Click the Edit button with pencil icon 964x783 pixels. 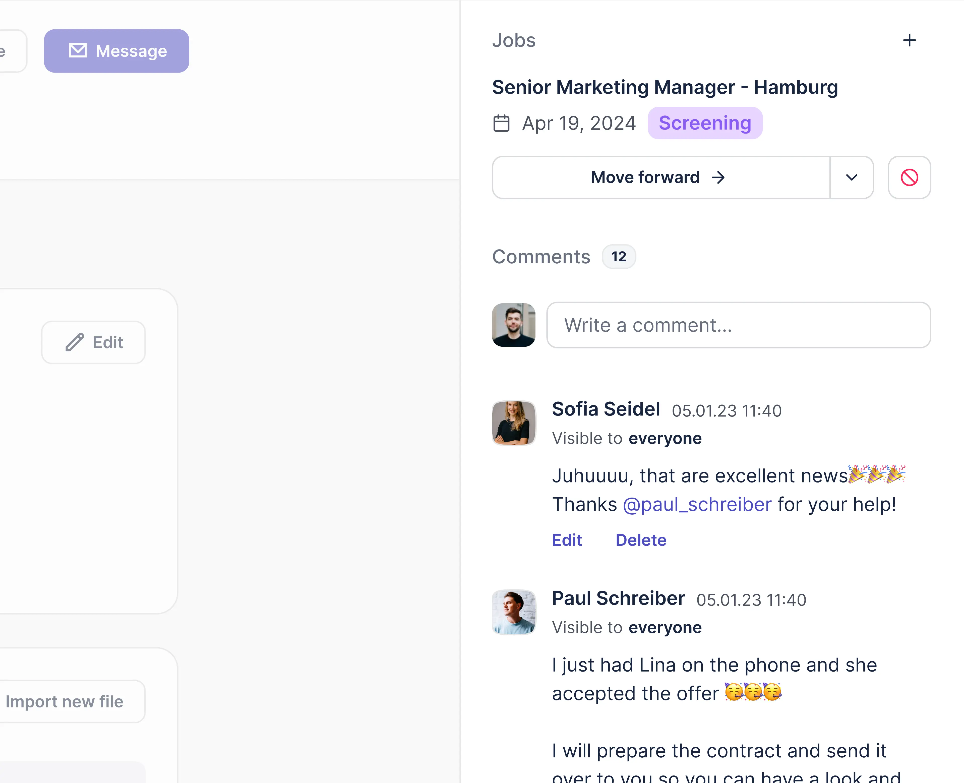click(x=93, y=342)
